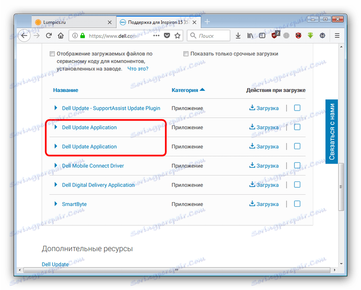Select the Поддержка для Inspiron tab
Viewport: 361px width, 290px height.
pyautogui.click(x=159, y=22)
